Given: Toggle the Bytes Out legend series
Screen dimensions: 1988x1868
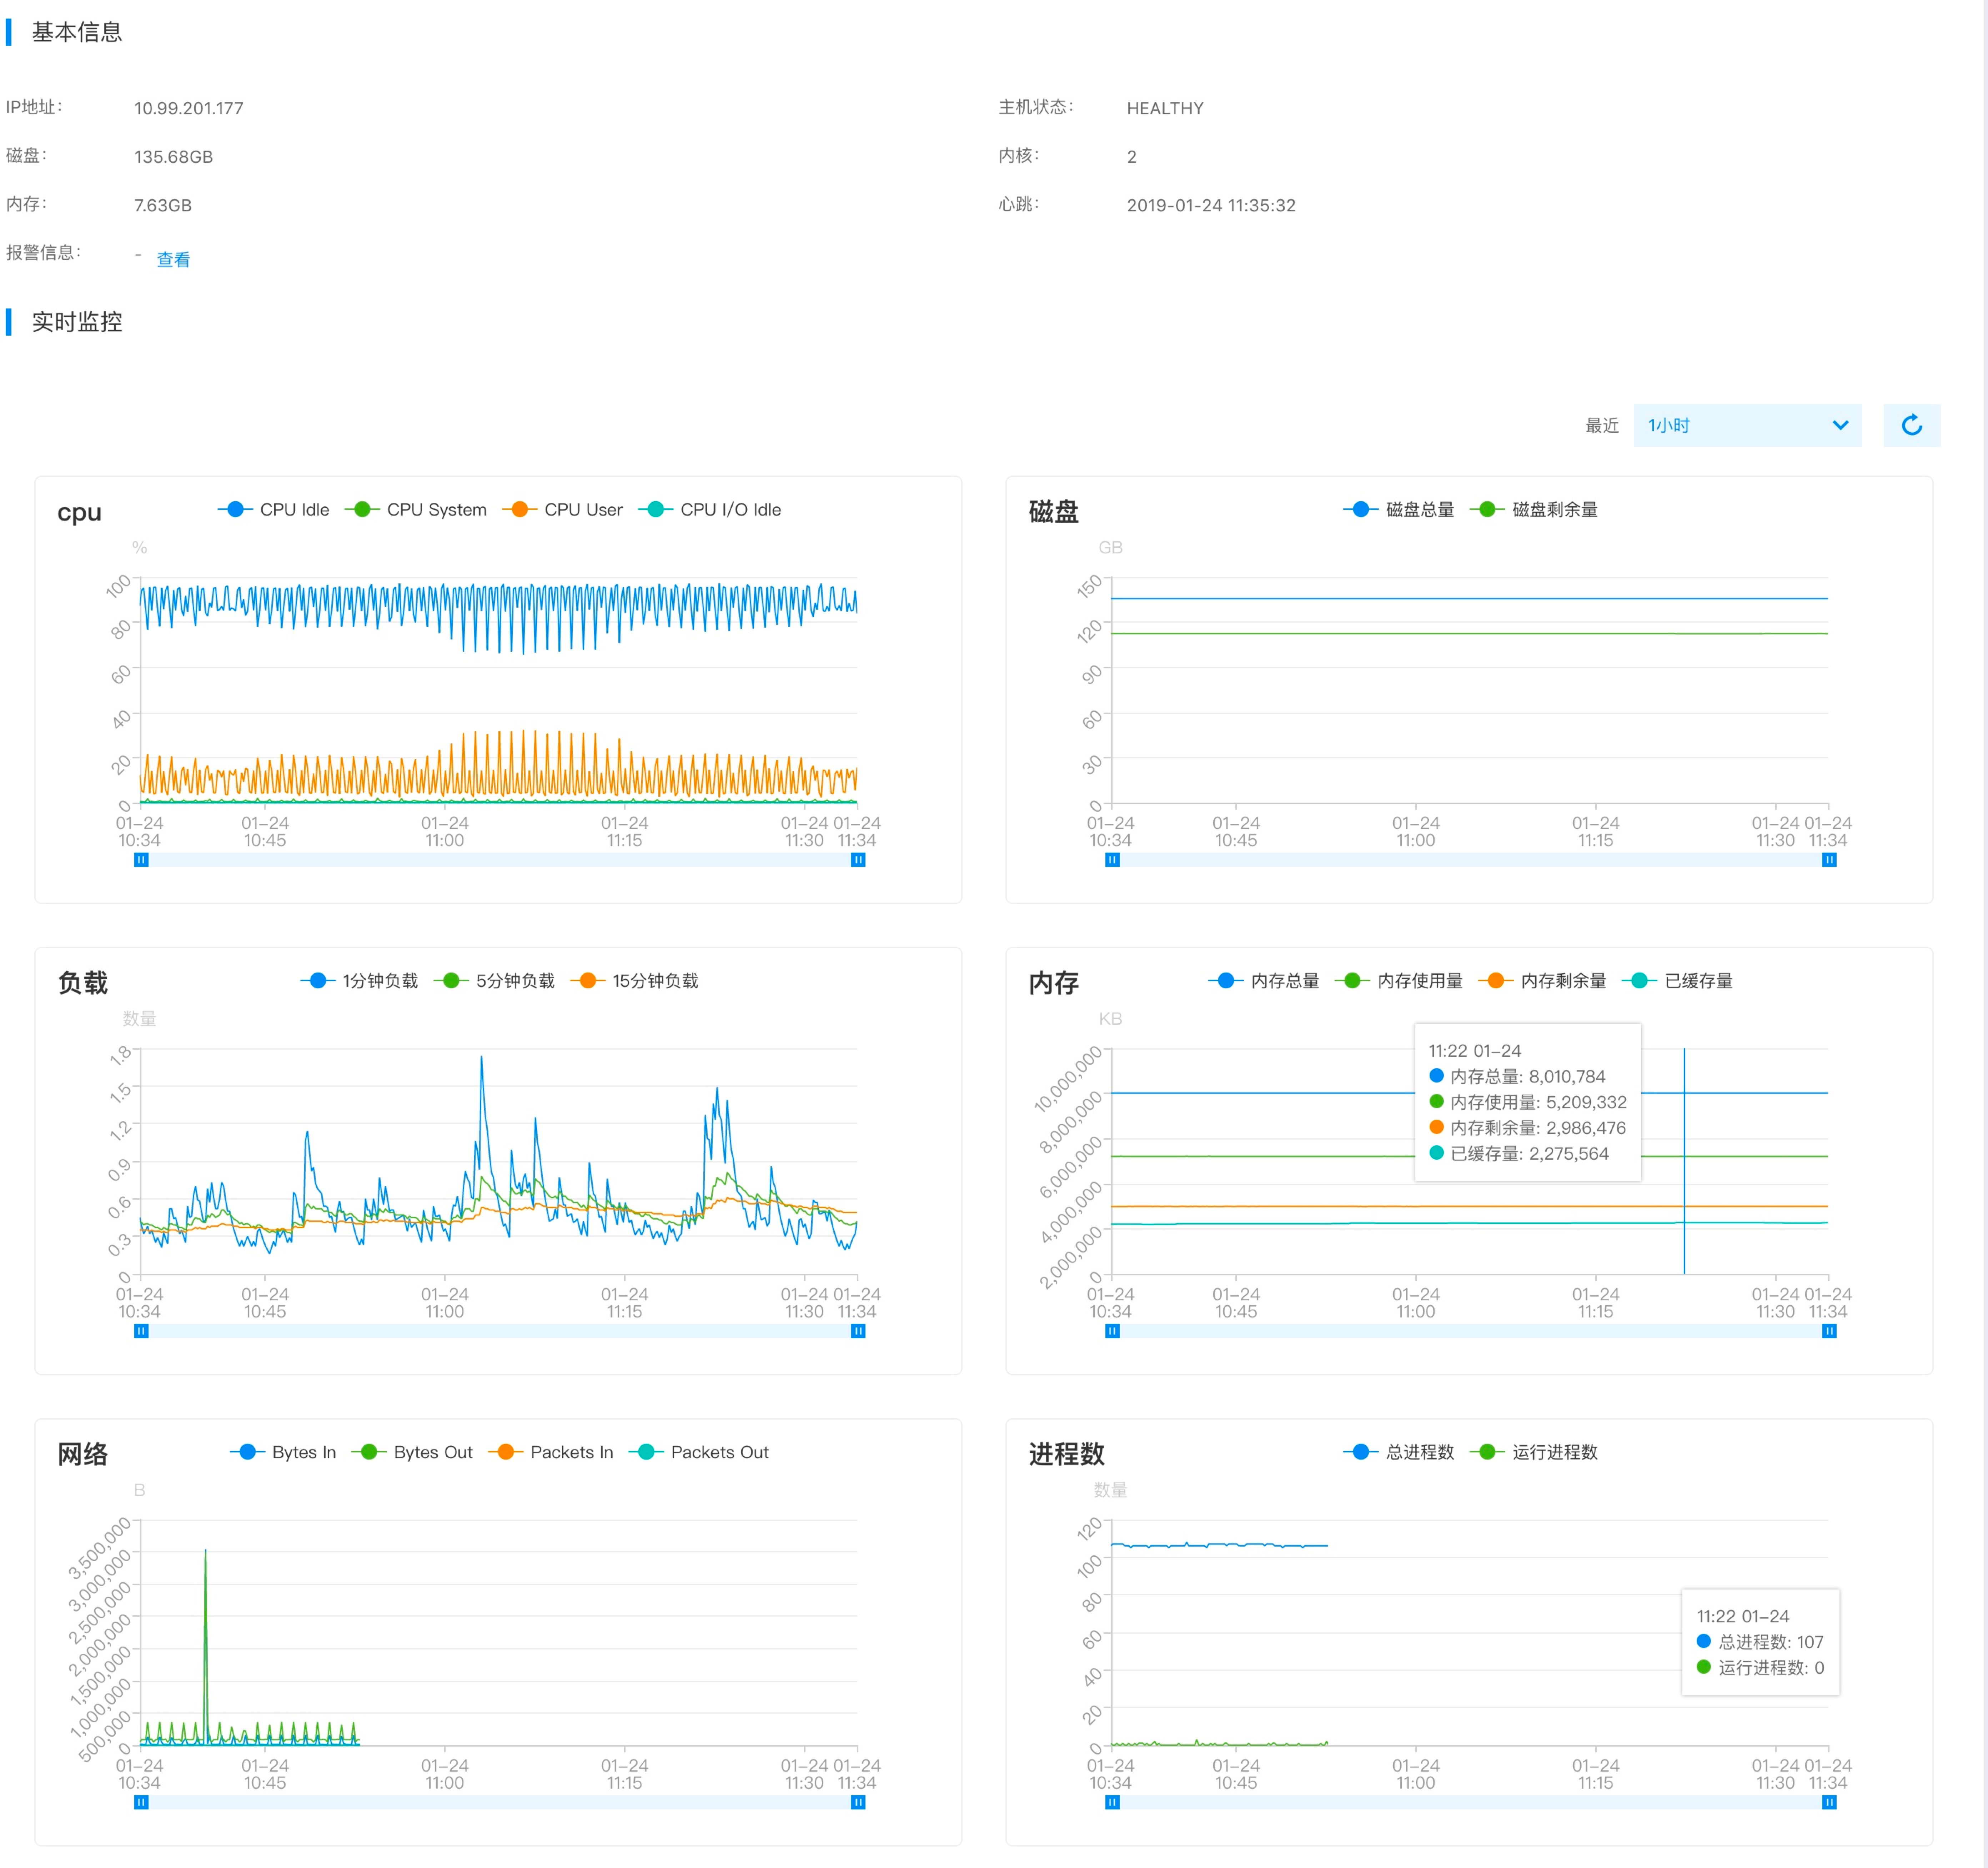Looking at the screenshot, I should [412, 1452].
